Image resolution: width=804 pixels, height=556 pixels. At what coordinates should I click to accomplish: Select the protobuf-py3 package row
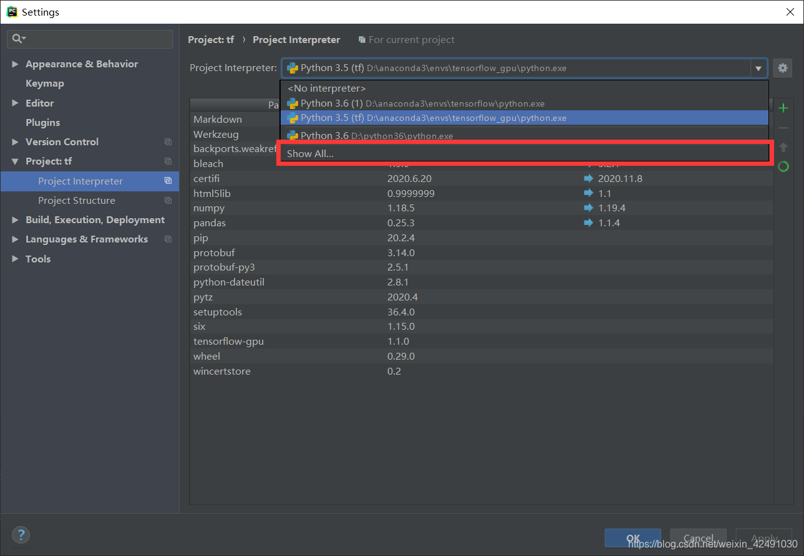click(482, 267)
